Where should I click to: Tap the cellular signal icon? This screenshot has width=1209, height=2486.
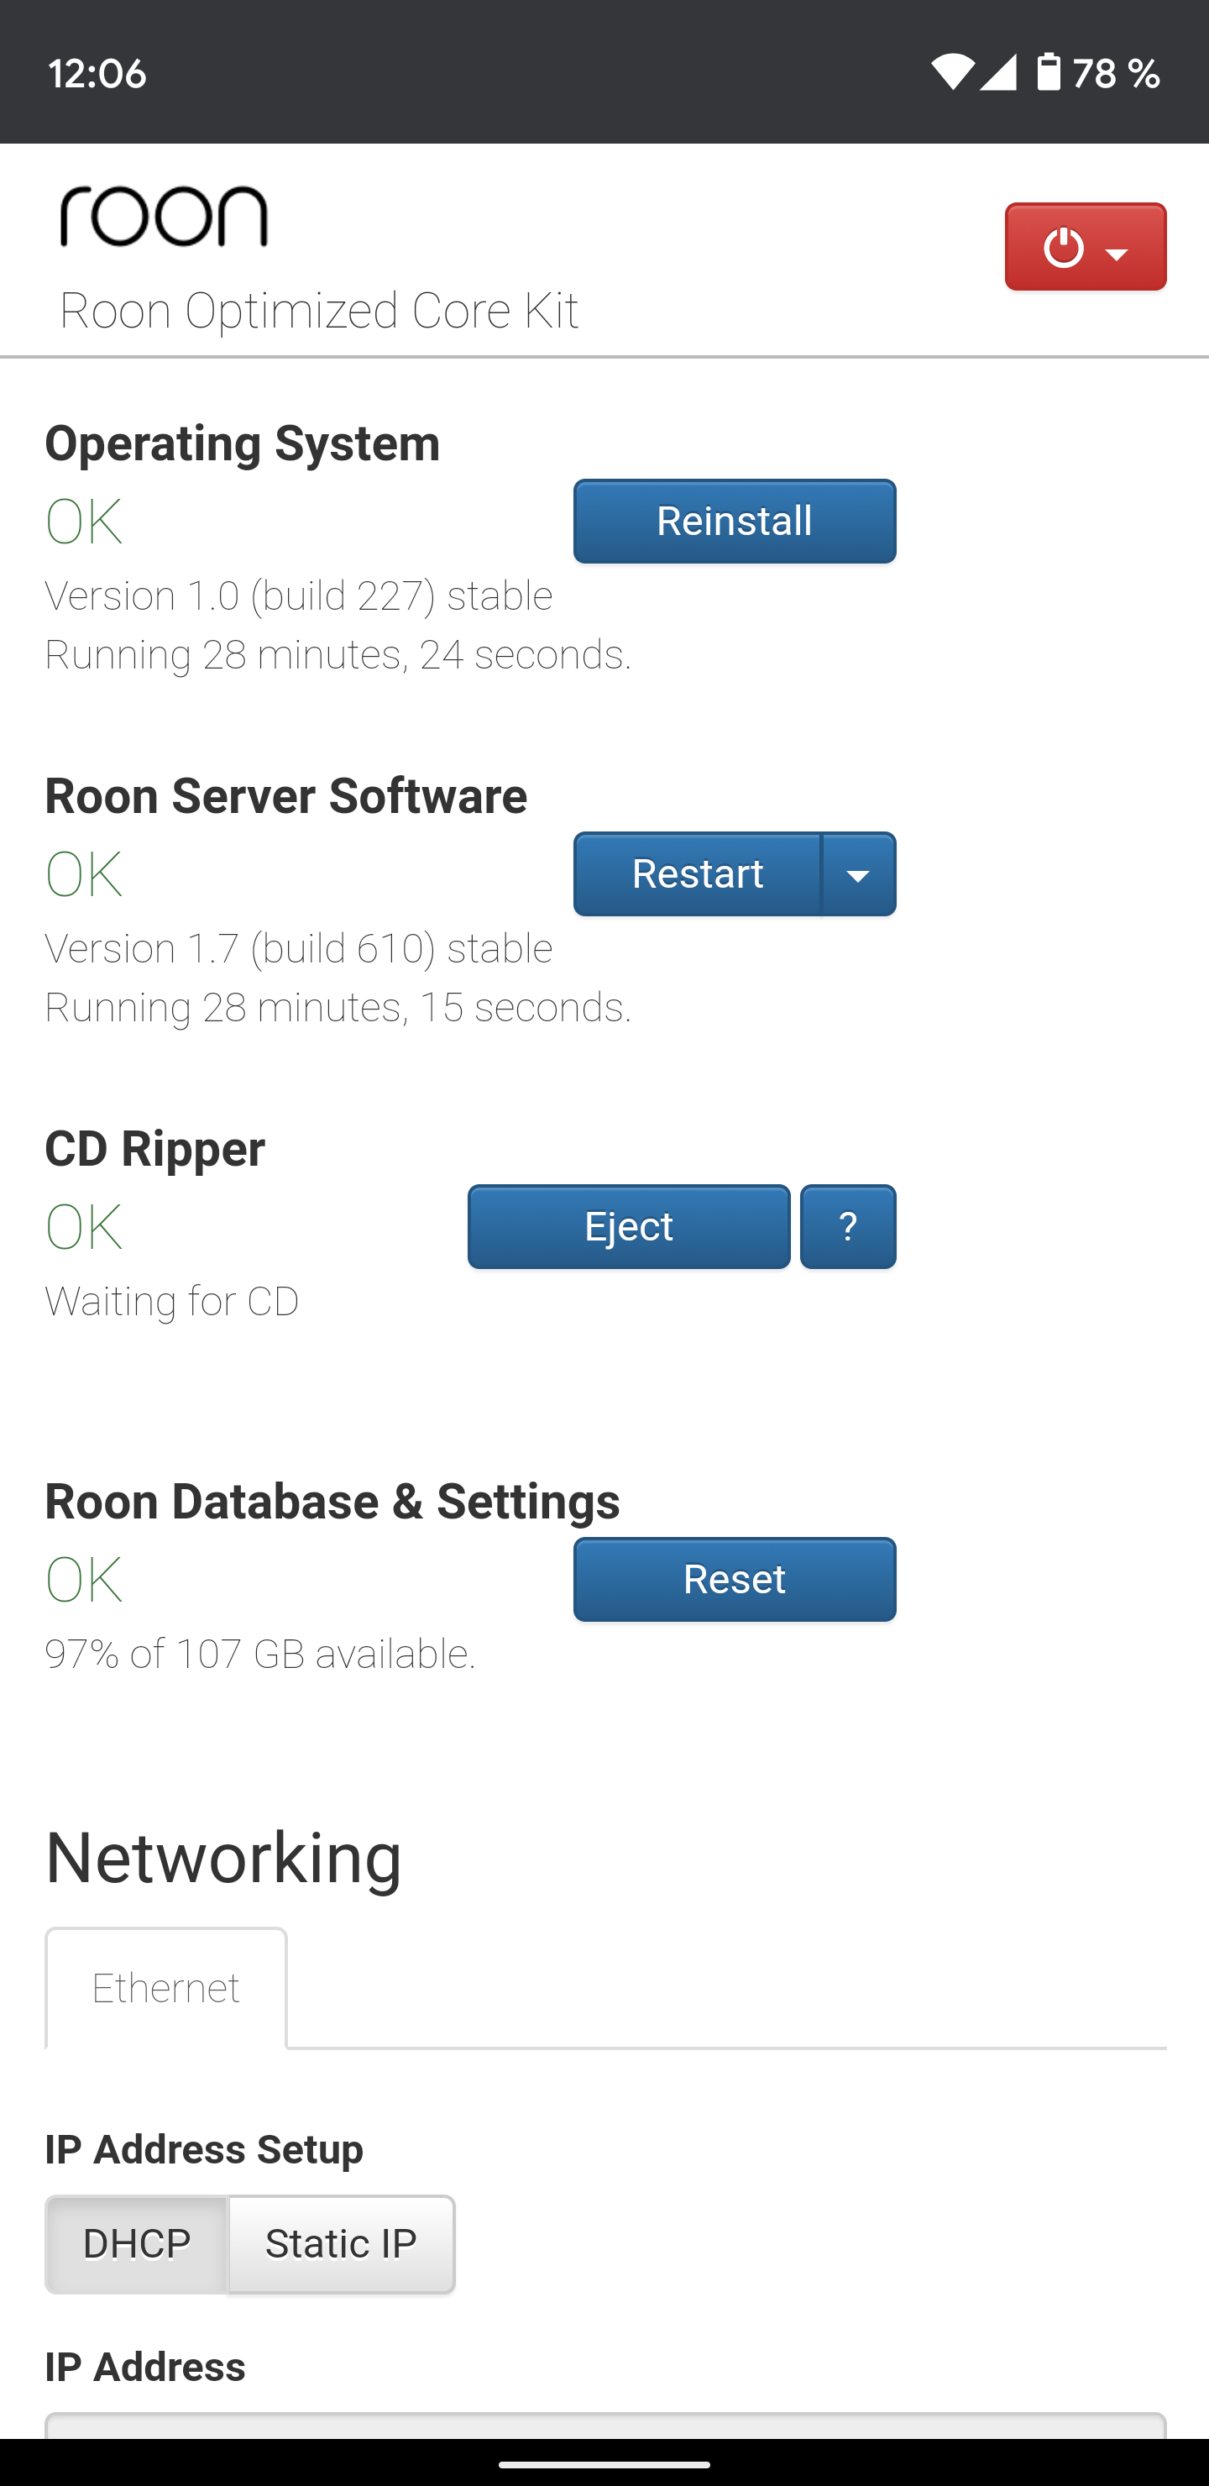pos(997,72)
